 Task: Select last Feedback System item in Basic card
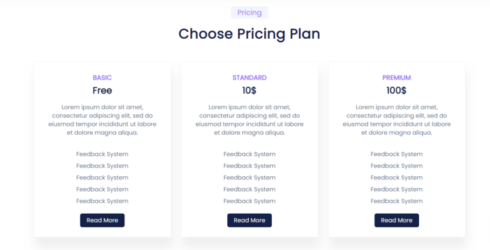(x=102, y=201)
